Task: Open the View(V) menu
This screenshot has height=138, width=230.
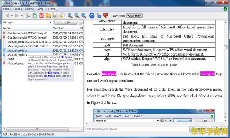Action: pos(29,9)
